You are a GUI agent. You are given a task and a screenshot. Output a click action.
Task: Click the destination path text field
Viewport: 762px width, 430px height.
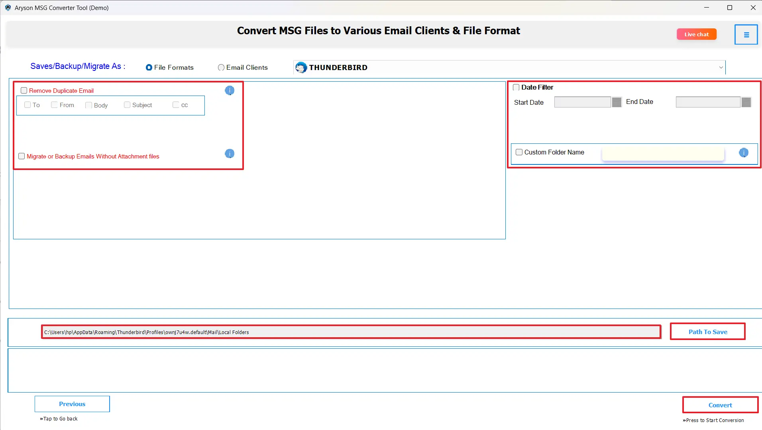click(351, 332)
